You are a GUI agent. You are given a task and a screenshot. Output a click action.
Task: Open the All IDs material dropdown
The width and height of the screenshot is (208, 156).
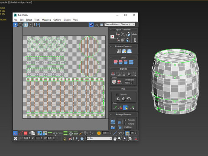99,138
